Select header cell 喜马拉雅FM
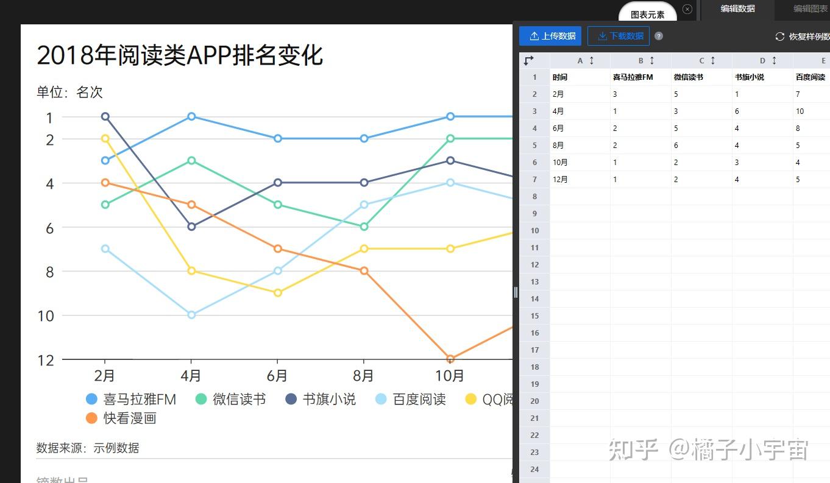Screen dimensions: 830x483 (x=640, y=77)
